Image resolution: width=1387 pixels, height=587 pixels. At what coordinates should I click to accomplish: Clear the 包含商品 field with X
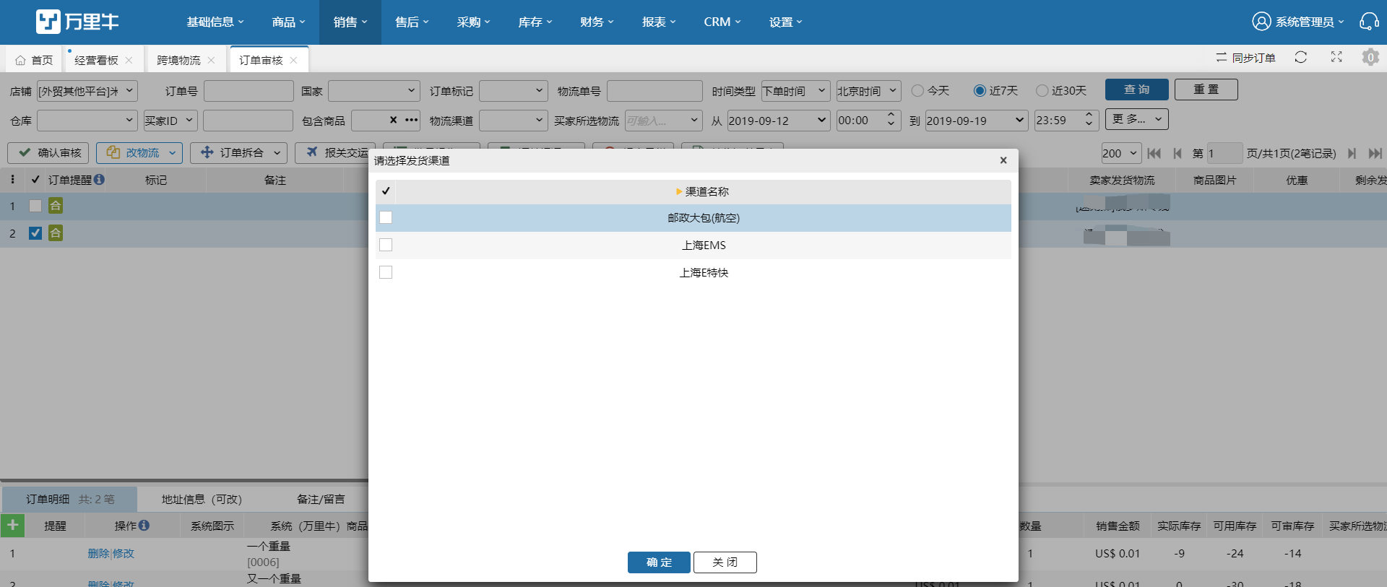tap(393, 120)
